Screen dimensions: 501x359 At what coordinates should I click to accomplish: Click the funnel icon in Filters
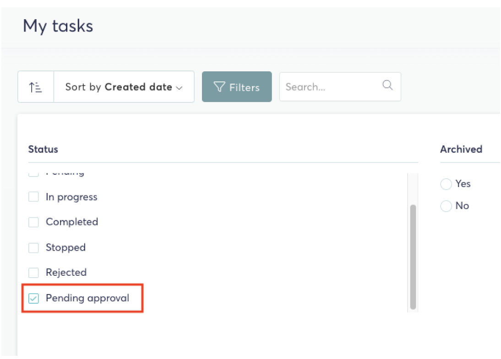pos(219,87)
